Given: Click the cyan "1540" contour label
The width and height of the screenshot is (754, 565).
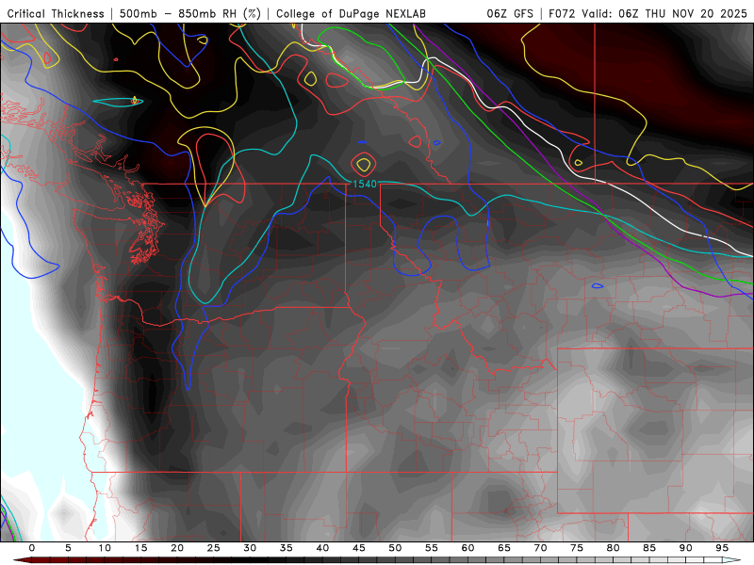Looking at the screenshot, I should tap(365, 184).
